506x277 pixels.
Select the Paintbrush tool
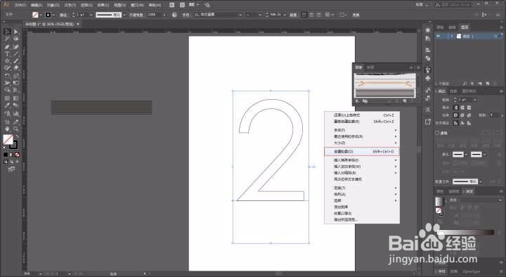[x=15, y=60]
